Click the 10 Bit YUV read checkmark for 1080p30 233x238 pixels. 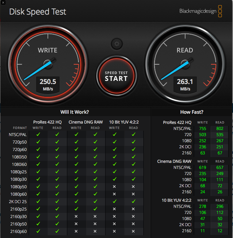(134, 179)
